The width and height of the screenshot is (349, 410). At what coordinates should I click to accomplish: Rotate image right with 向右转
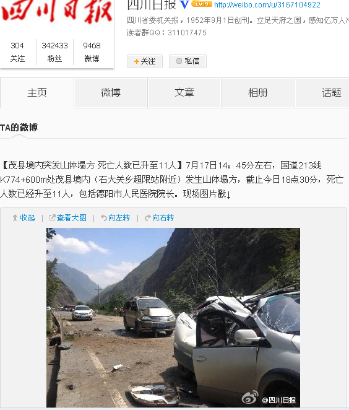160,217
